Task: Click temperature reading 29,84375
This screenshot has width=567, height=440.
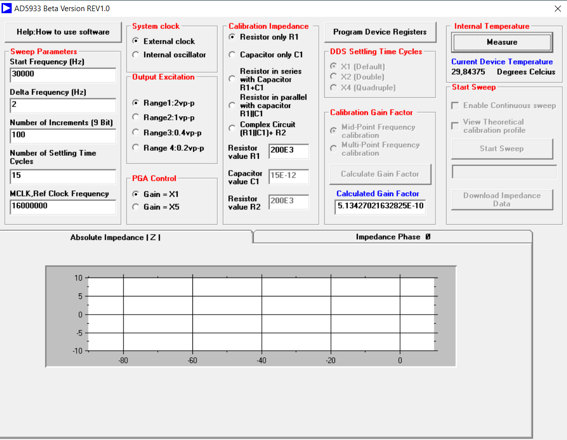Action: pyautogui.click(x=468, y=72)
